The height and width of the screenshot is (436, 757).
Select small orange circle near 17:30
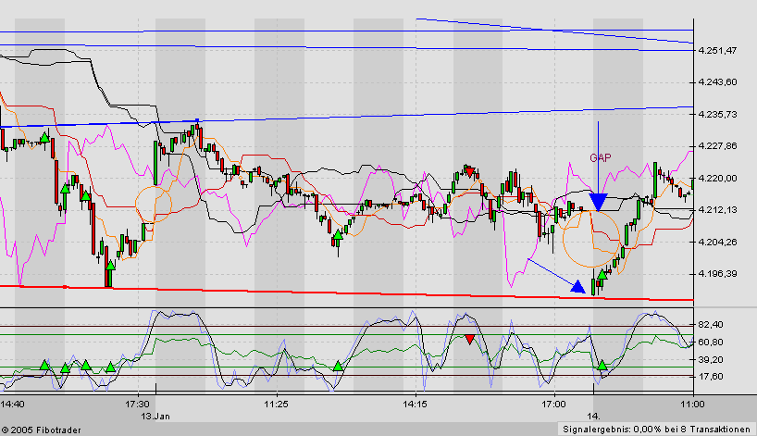[154, 202]
